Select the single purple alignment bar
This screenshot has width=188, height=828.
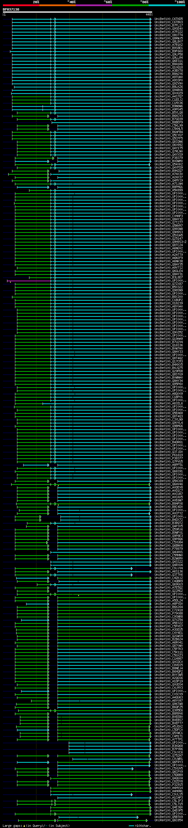click(x=29, y=281)
